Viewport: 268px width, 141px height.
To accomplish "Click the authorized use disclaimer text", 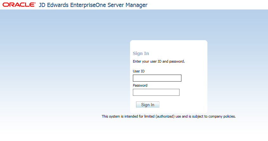I will 168,116.
